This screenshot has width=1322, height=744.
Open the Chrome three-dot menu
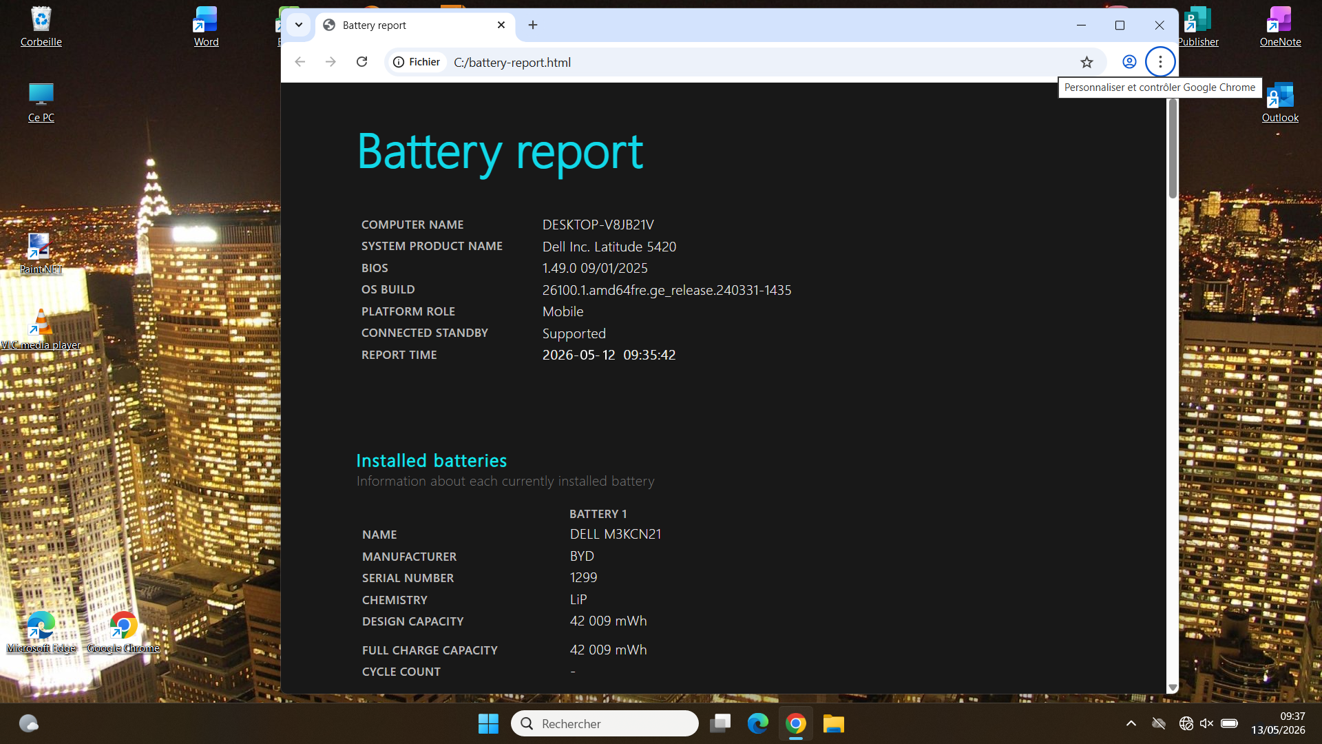click(1160, 62)
